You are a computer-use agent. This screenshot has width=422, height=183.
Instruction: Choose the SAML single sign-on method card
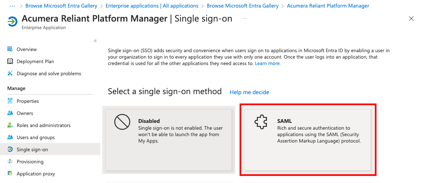pyautogui.click(x=308, y=140)
